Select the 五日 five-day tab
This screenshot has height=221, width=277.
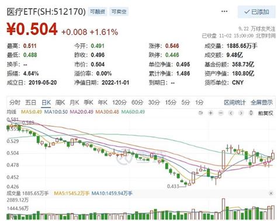point(30,102)
